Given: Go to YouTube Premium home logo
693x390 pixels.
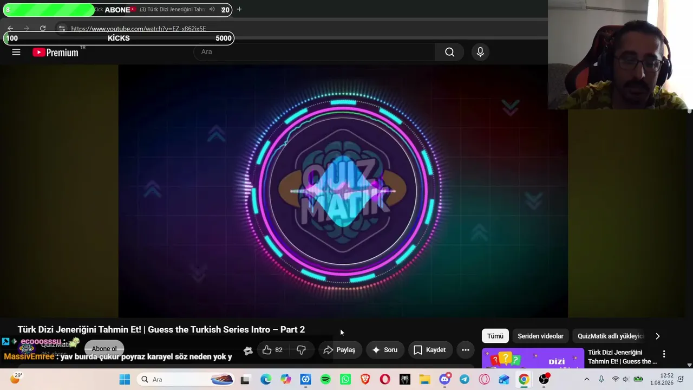Looking at the screenshot, I should [x=56, y=52].
